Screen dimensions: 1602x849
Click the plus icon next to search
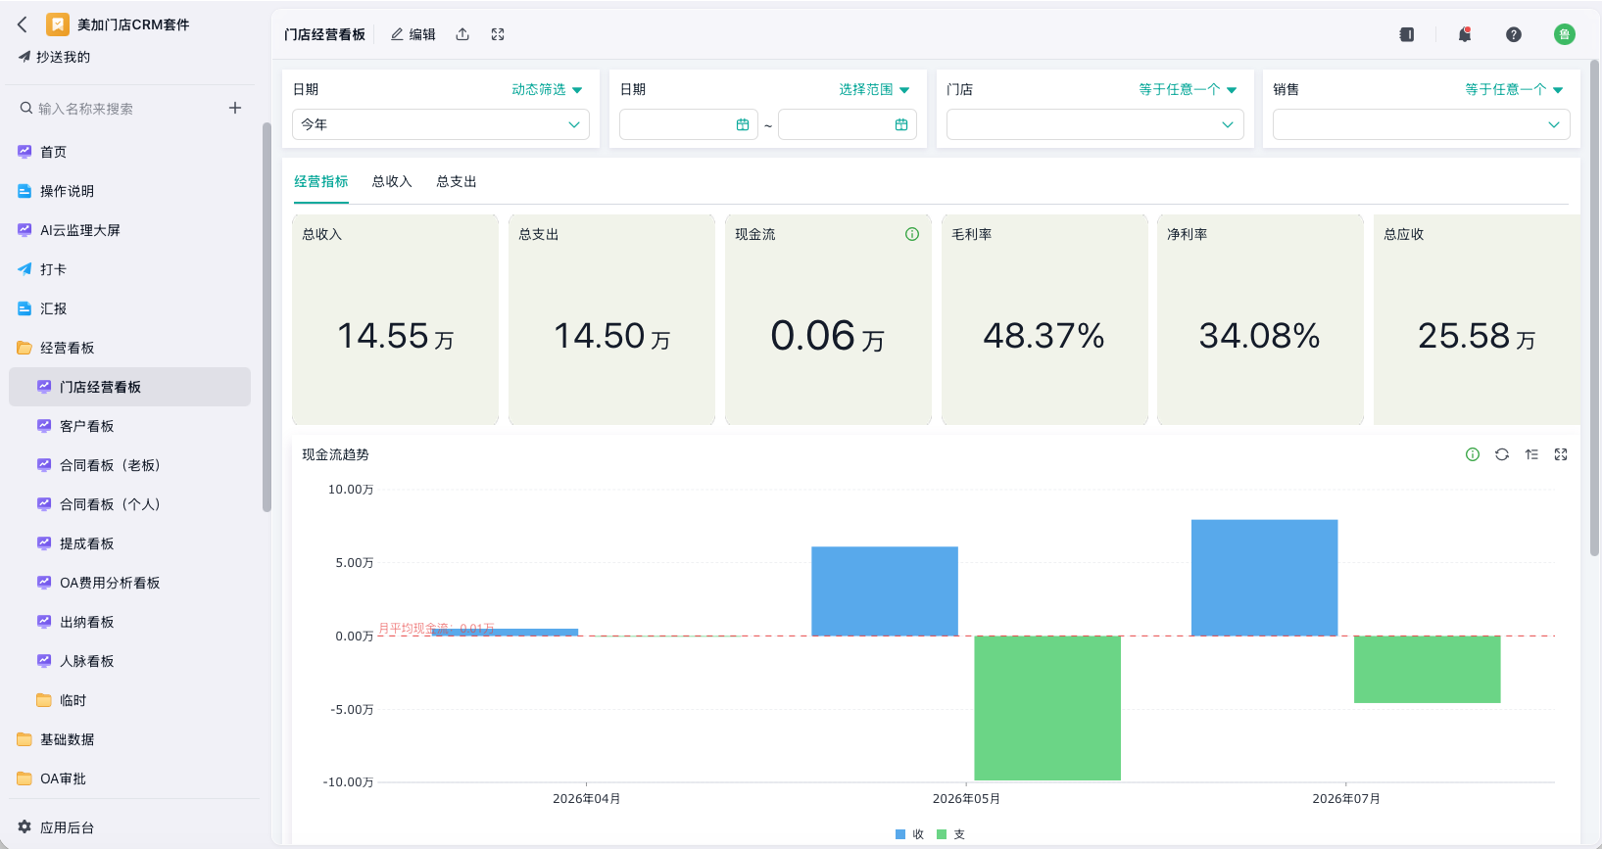click(x=235, y=108)
